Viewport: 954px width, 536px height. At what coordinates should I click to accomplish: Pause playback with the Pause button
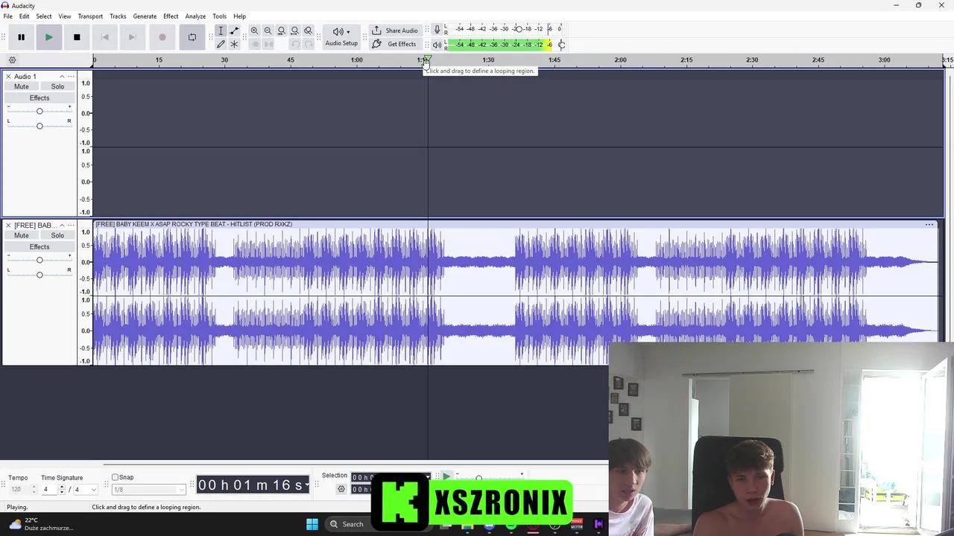(x=21, y=37)
